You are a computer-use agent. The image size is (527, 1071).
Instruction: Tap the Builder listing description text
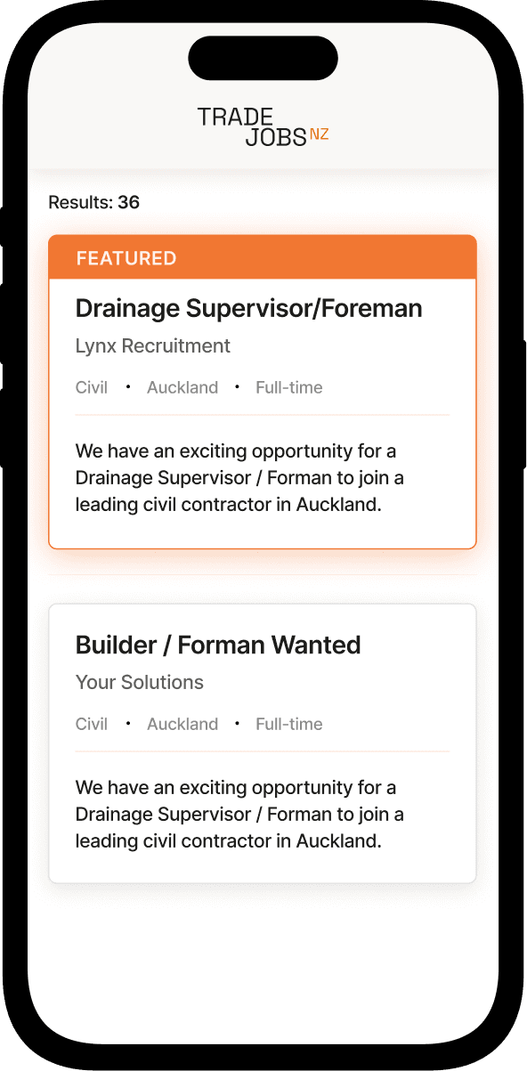pos(240,814)
